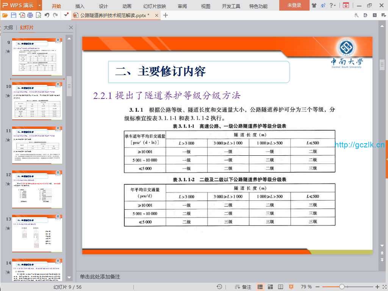388x291 pixels.
Task: Click the Open folder icon
Action: (x=5, y=15)
